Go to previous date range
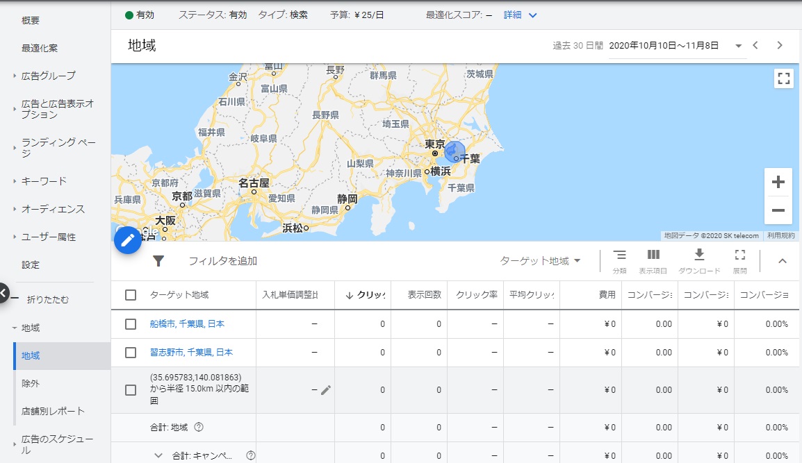The height and width of the screenshot is (463, 802). [x=755, y=46]
